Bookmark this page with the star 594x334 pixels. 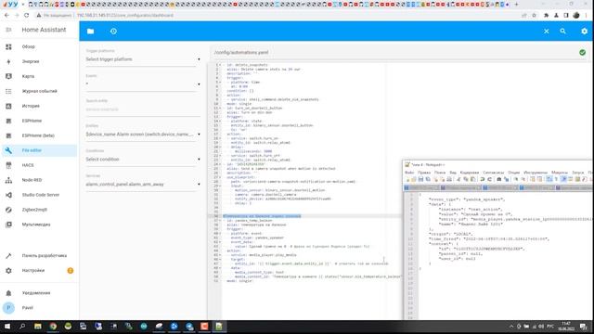534,15
